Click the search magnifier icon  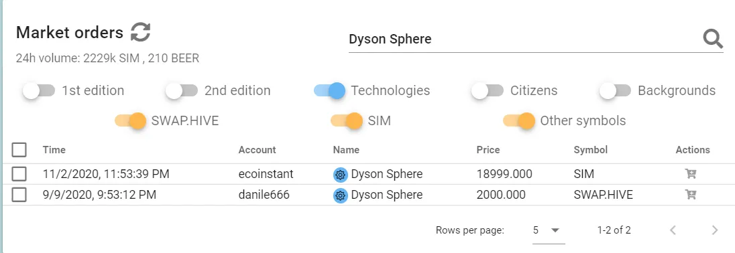(713, 39)
